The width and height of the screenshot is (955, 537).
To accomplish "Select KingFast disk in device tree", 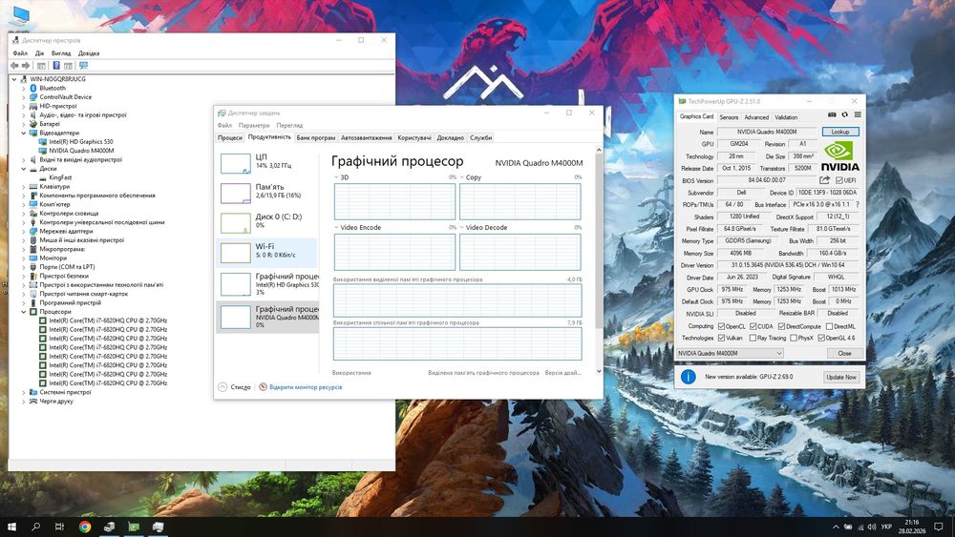I will (x=60, y=177).
